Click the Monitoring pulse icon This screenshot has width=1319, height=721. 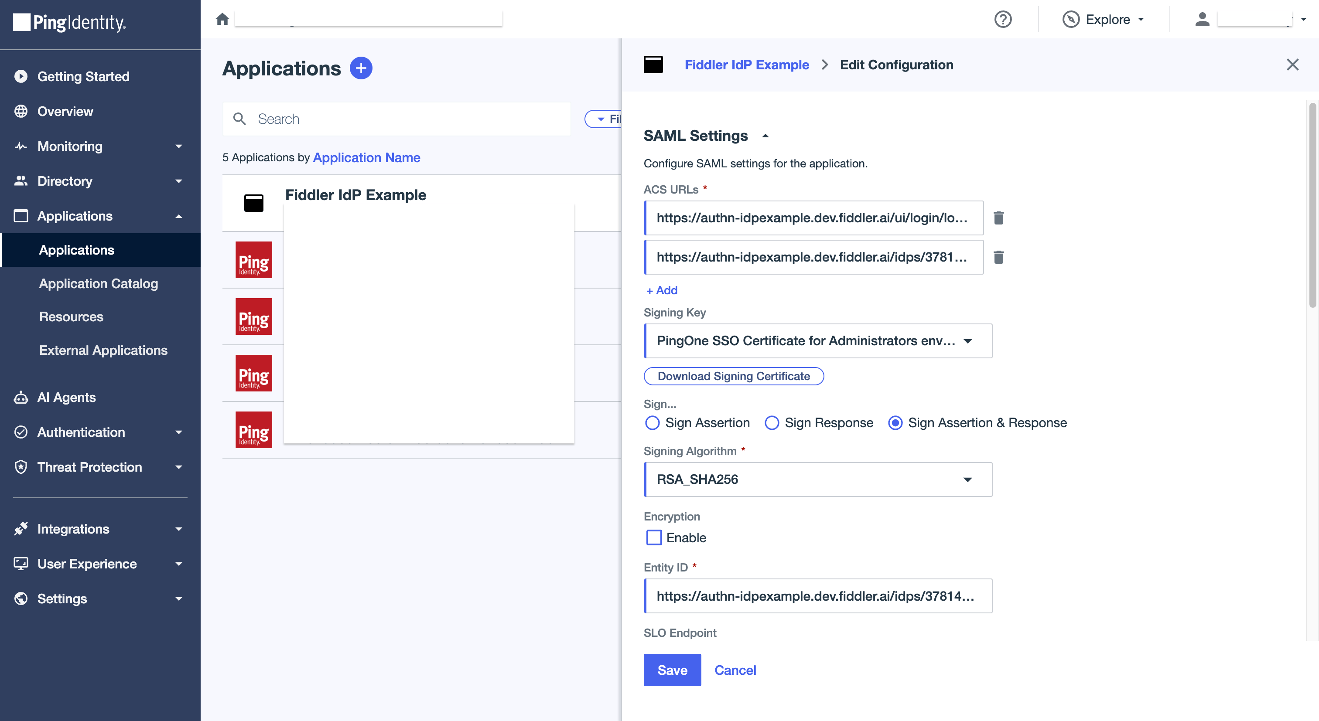21,146
